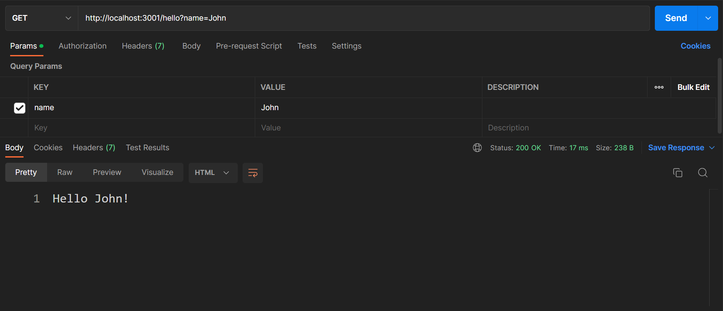Open the Authorization tab
Image resolution: width=723 pixels, height=311 pixels.
point(82,46)
